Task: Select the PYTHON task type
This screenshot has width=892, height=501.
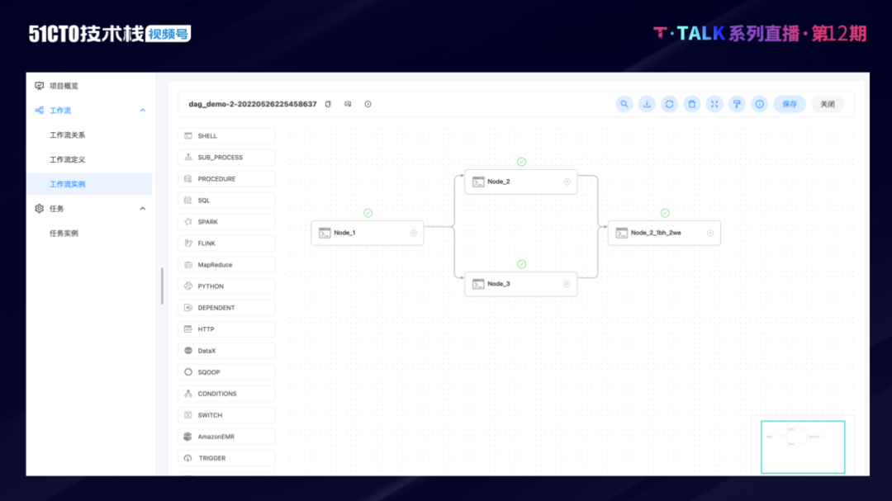Action: point(226,286)
